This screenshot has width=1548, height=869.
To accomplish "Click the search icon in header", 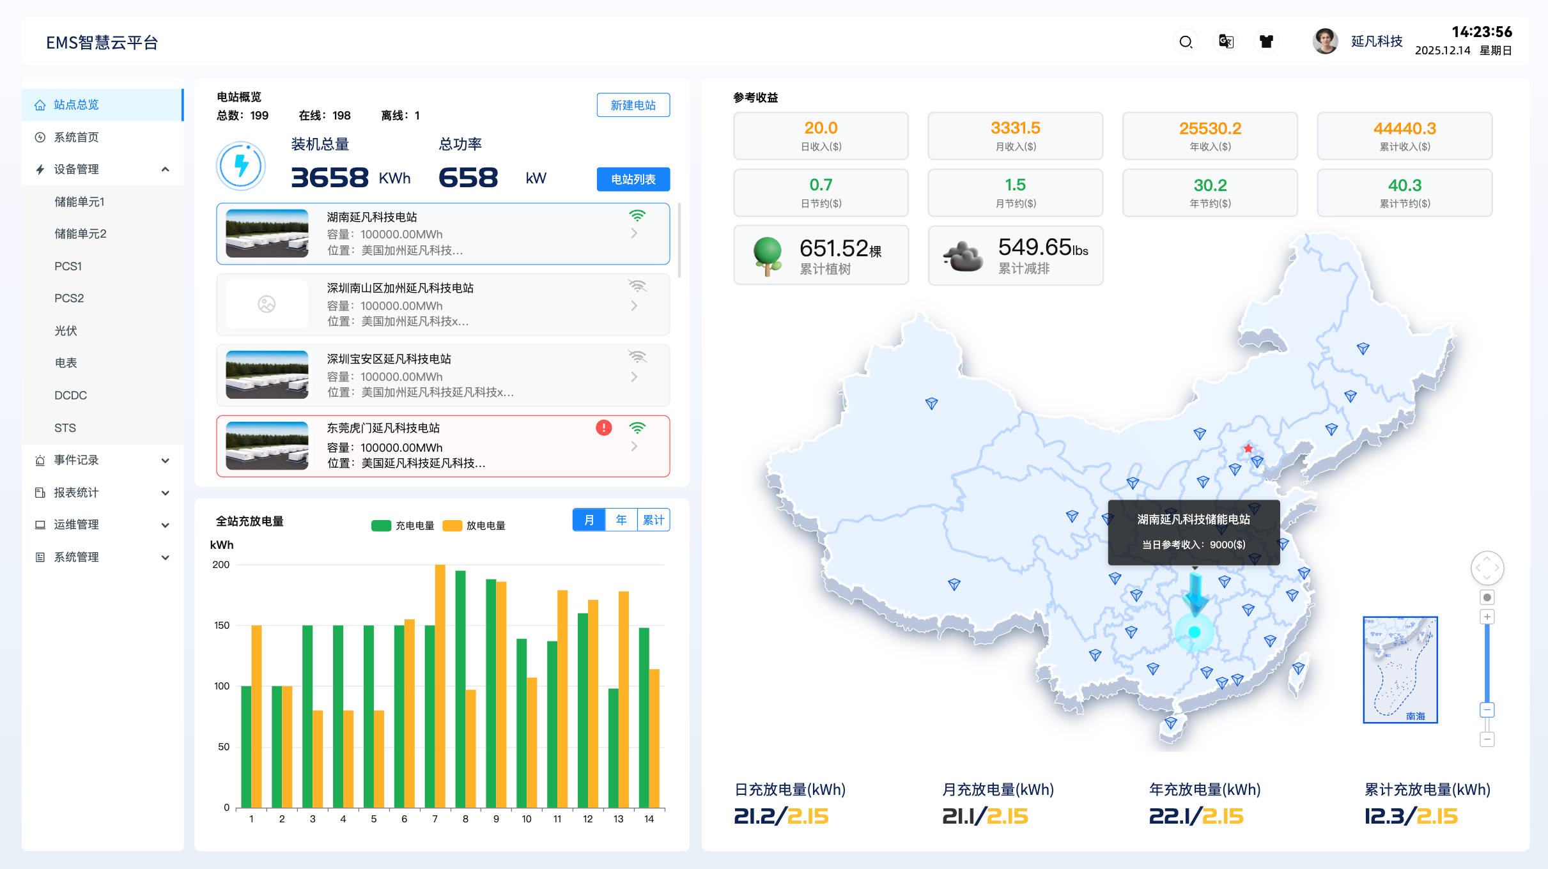I will click(1186, 42).
